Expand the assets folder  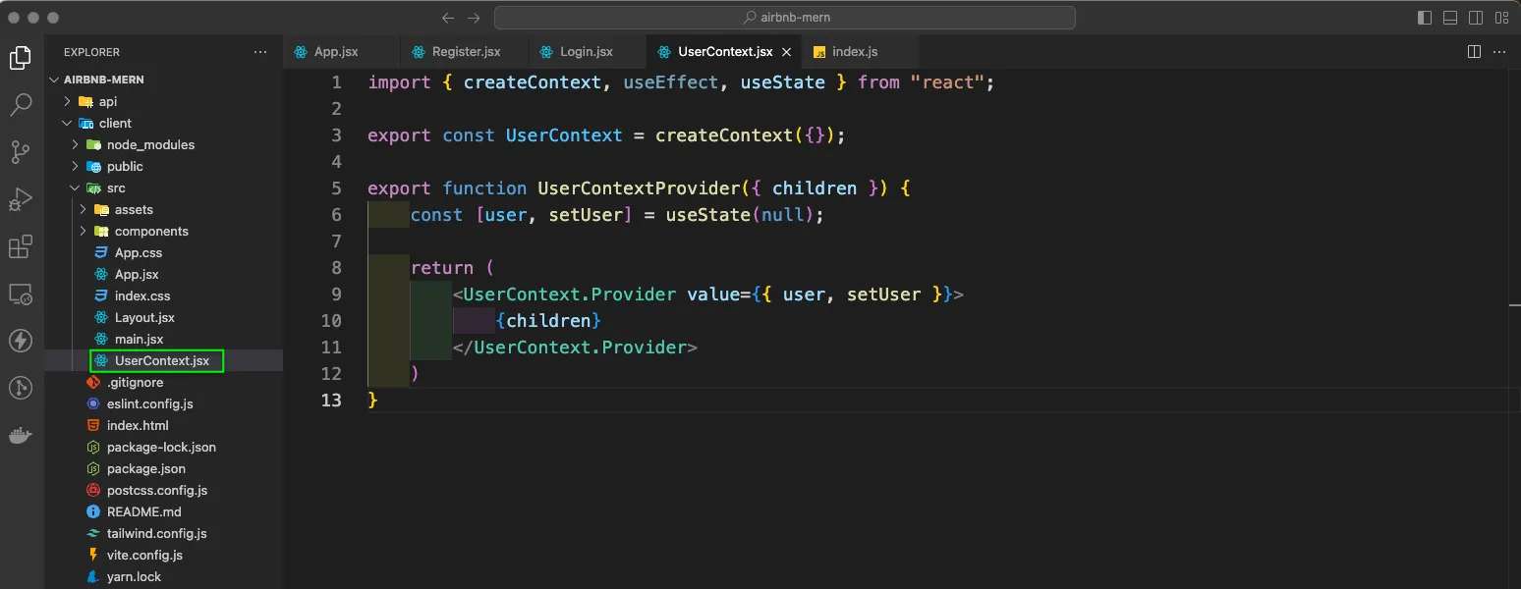click(163, 209)
